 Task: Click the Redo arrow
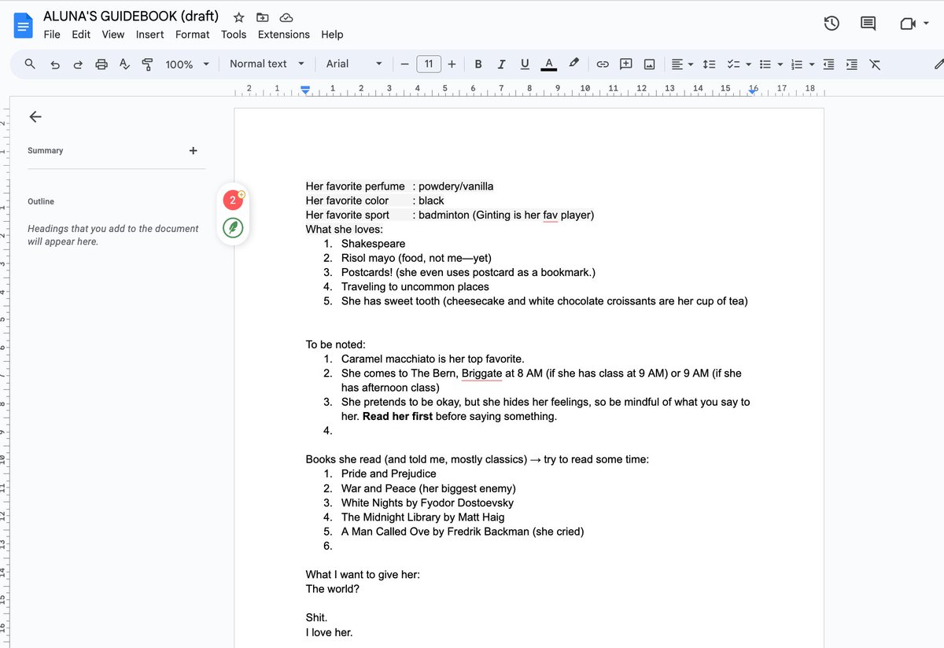point(78,64)
